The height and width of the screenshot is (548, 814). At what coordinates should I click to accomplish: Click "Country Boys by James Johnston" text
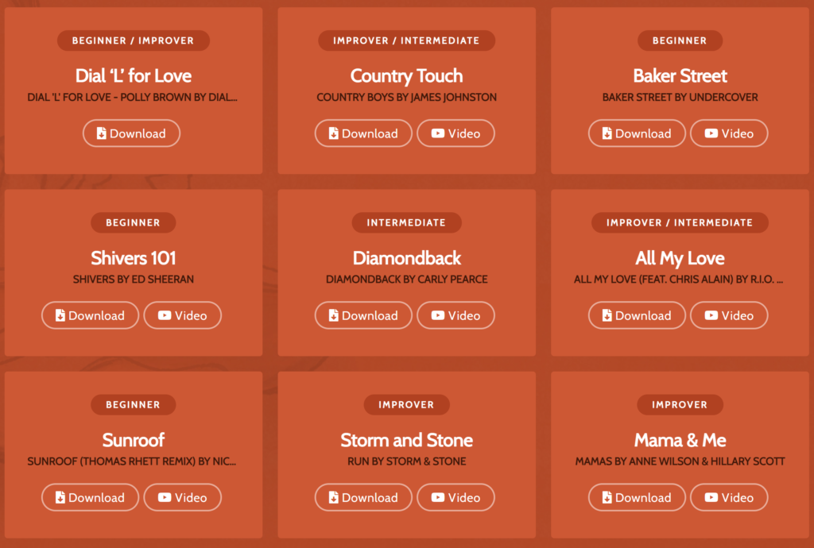(x=406, y=97)
